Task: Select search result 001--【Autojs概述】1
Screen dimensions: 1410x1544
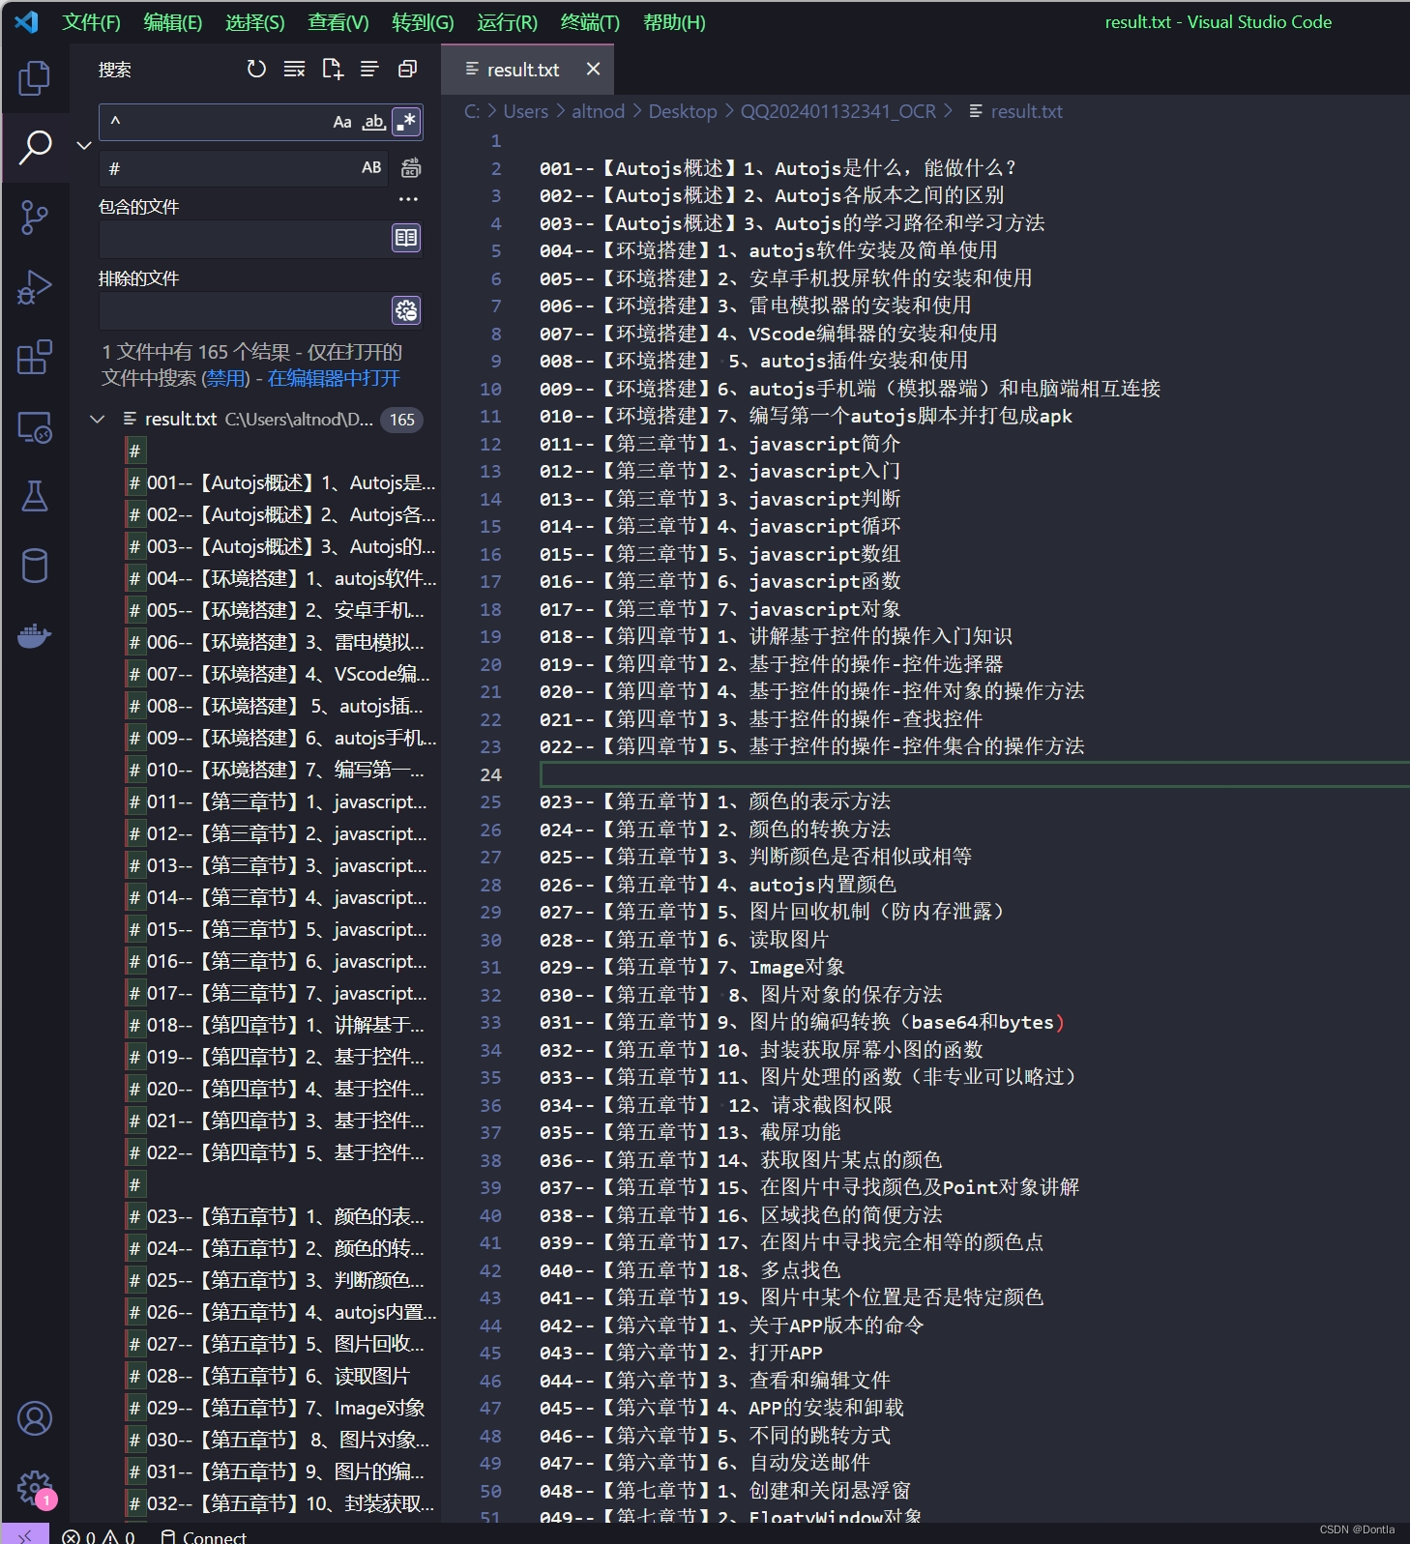Action: (280, 482)
